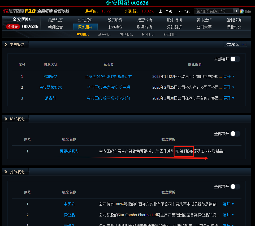Open the 公司资料 menu item
Viewport: 255px width, 226px height.
point(85,20)
